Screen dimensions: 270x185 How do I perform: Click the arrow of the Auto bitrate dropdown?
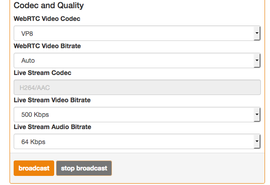(x=257, y=60)
